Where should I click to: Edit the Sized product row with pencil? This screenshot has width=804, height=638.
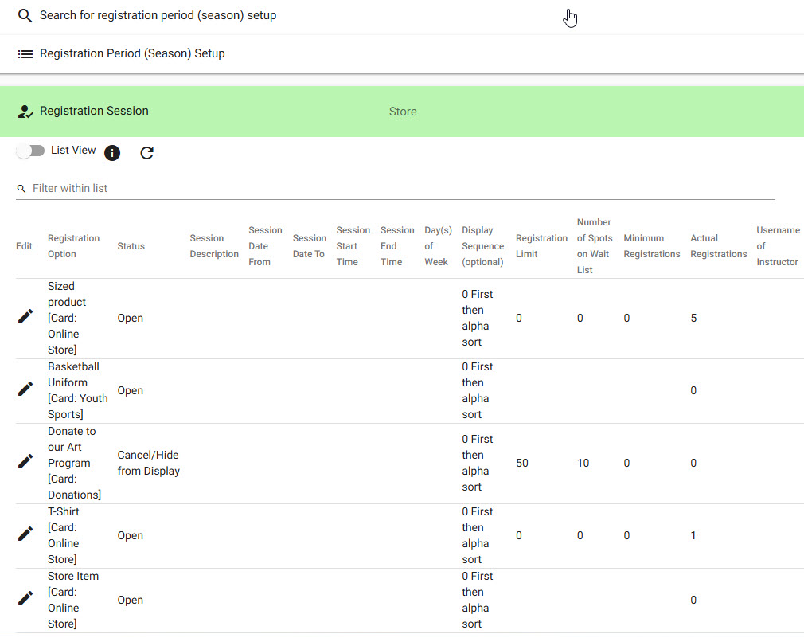pyautogui.click(x=25, y=317)
